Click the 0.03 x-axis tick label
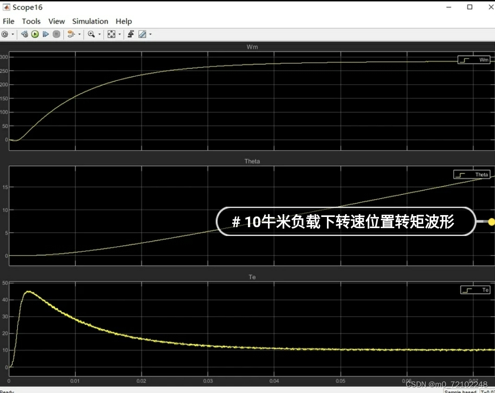 [x=208, y=381]
